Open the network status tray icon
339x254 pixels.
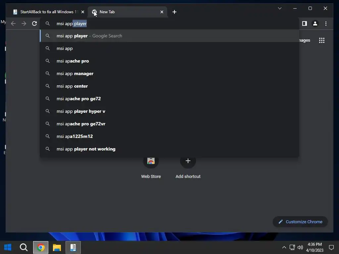(292, 247)
